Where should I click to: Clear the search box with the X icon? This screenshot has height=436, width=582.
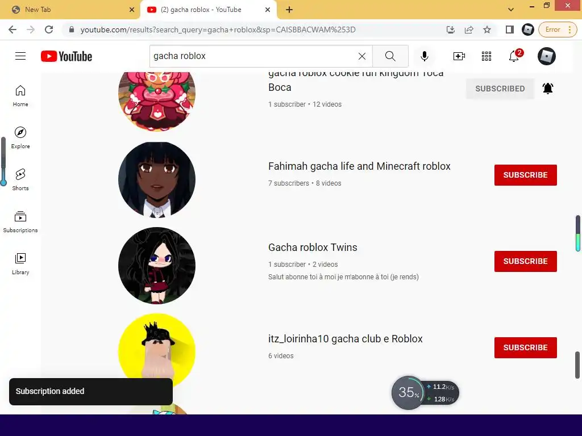[362, 56]
